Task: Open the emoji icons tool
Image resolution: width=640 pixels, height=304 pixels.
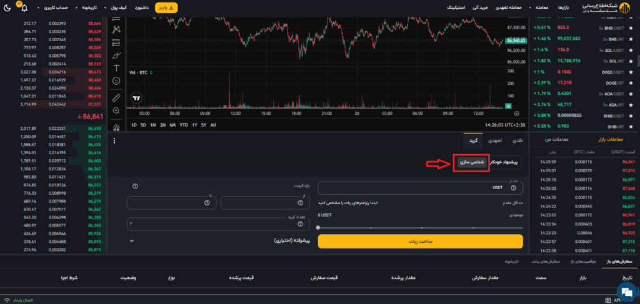Action: point(116,81)
